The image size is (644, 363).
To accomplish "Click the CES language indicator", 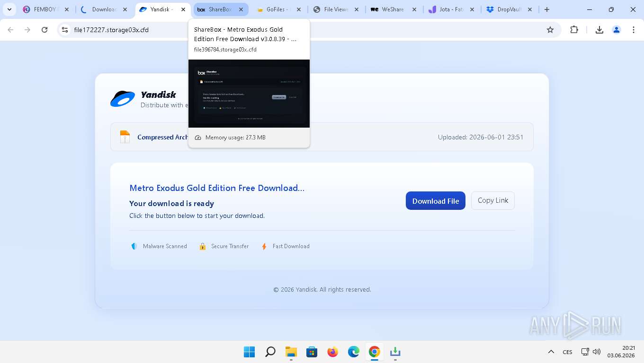I will [567, 352].
